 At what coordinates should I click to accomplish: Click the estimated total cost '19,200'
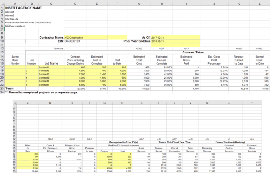coord(139,89)
